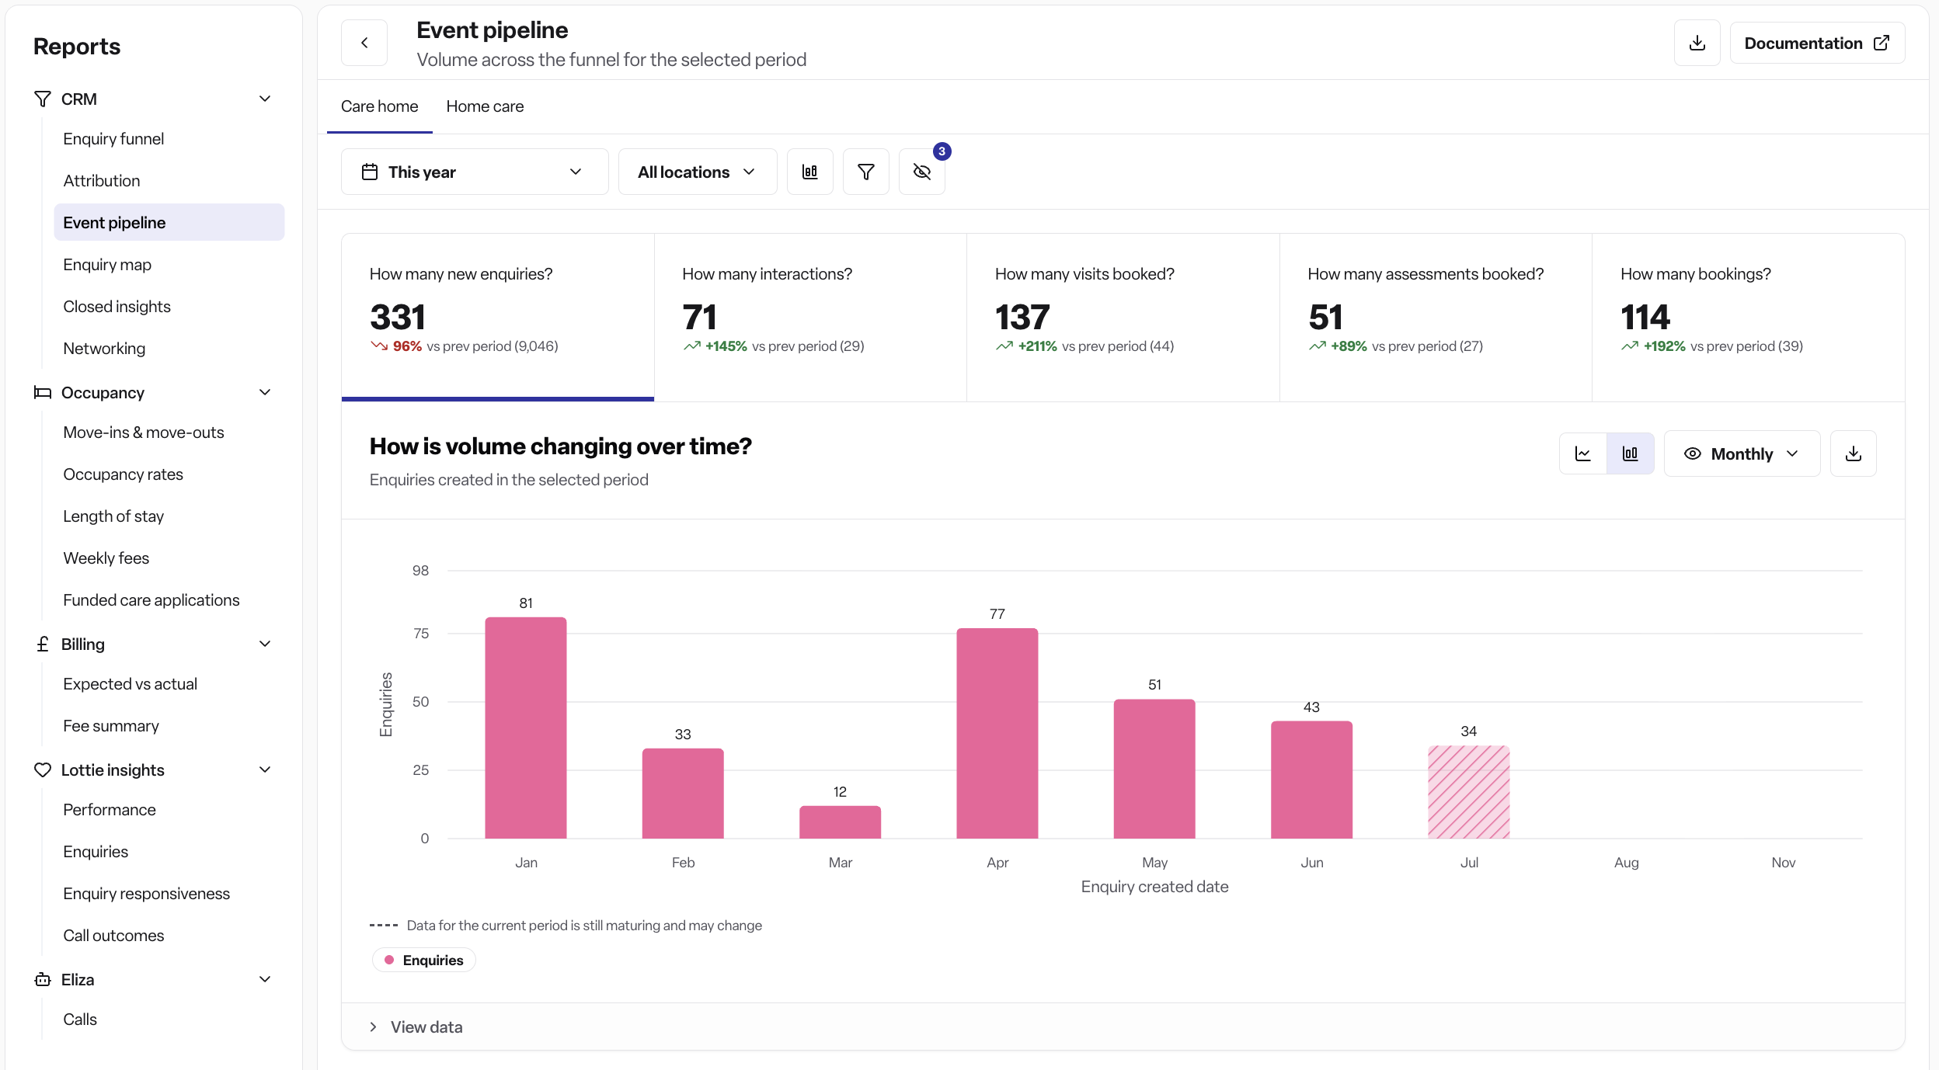The image size is (1939, 1070).
Task: Collapse the Lottie insights section
Action: [265, 769]
